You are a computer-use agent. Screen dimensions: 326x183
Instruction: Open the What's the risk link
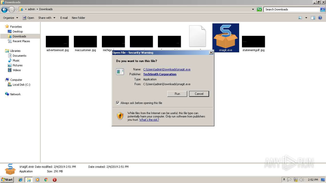click(x=149, y=120)
